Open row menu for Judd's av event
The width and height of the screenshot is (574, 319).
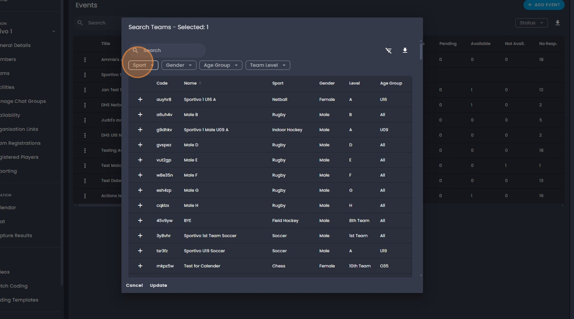point(85,120)
